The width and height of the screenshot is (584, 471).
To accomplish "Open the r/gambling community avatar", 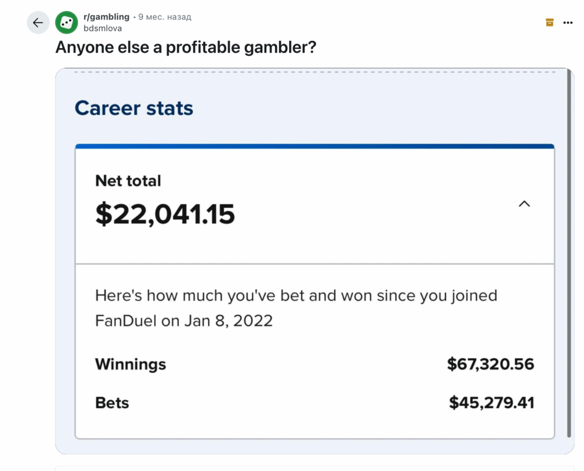I will (x=66, y=23).
